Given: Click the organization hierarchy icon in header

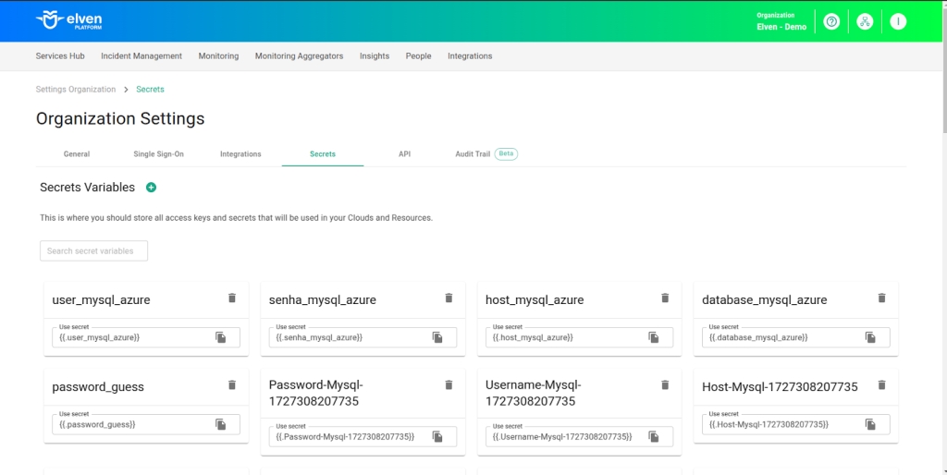Looking at the screenshot, I should point(865,21).
